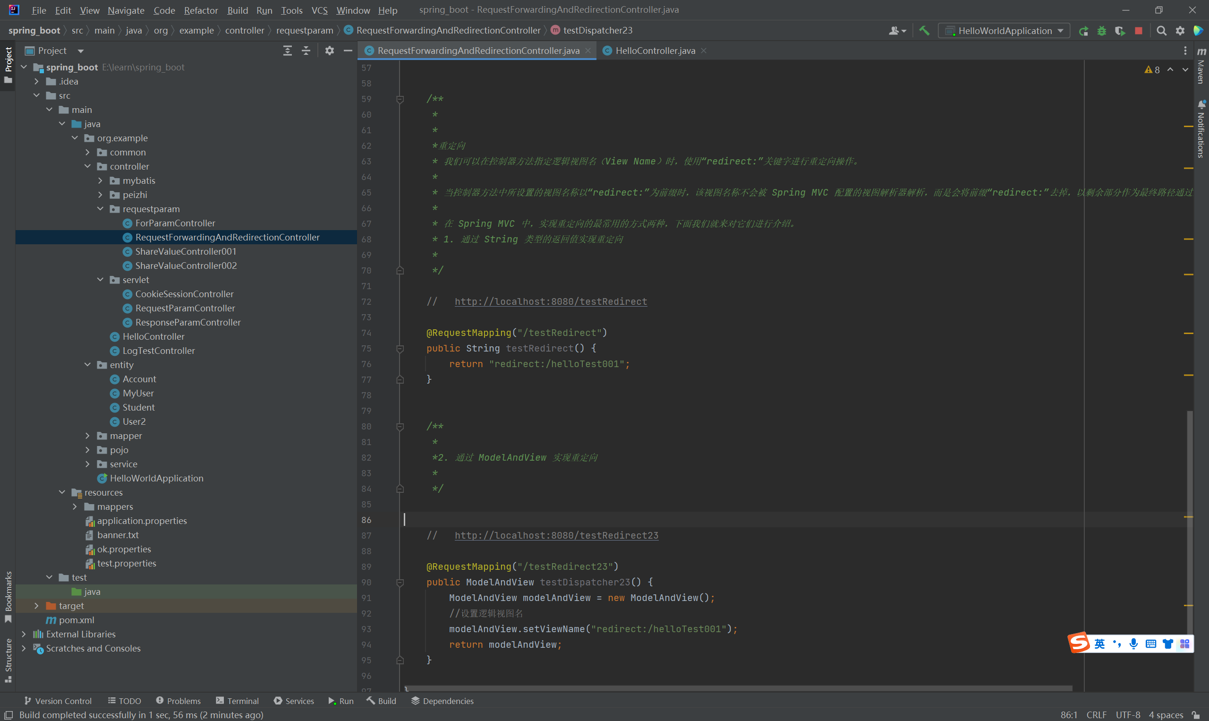
Task: Click the Rerun HelloWorldApplication icon
Action: 1083,31
